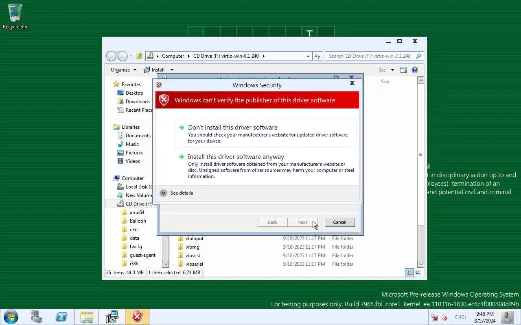521x325 pixels.
Task: Switch to Windows Security taskbar button
Action: click(x=137, y=317)
